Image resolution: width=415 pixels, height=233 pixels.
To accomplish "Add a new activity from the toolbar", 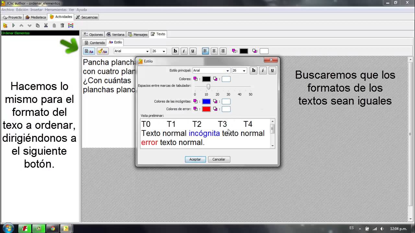I will coord(5,25).
